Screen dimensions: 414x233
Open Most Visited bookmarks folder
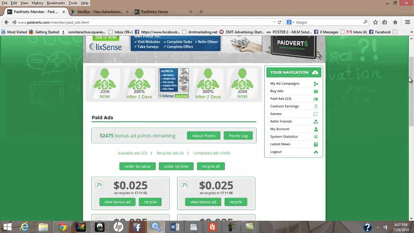point(14,32)
